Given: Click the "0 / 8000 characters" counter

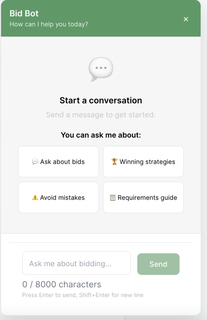Looking at the screenshot, I should tap(62, 284).
